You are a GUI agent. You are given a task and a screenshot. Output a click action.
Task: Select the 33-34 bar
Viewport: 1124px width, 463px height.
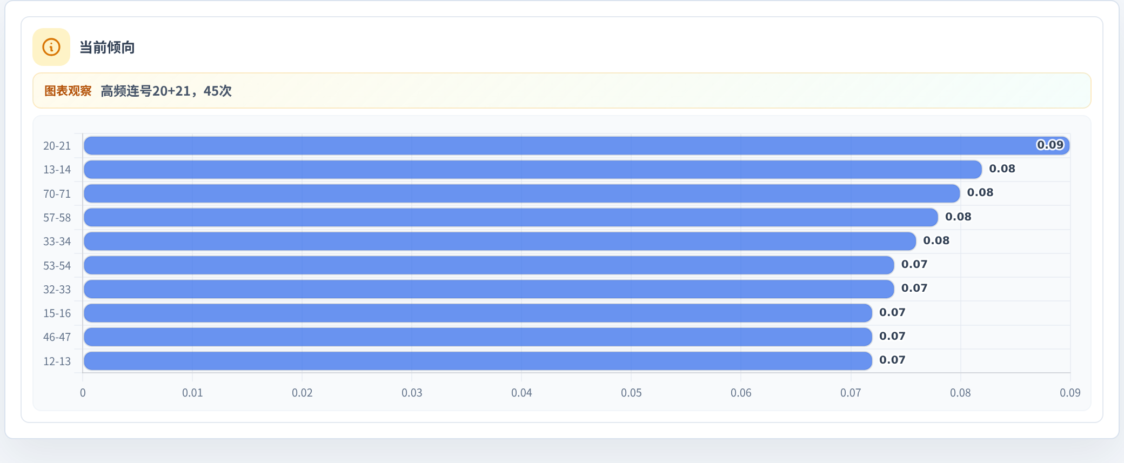[500, 241]
